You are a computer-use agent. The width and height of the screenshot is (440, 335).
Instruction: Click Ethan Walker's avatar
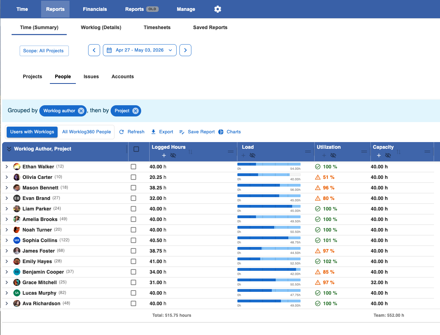point(17,167)
